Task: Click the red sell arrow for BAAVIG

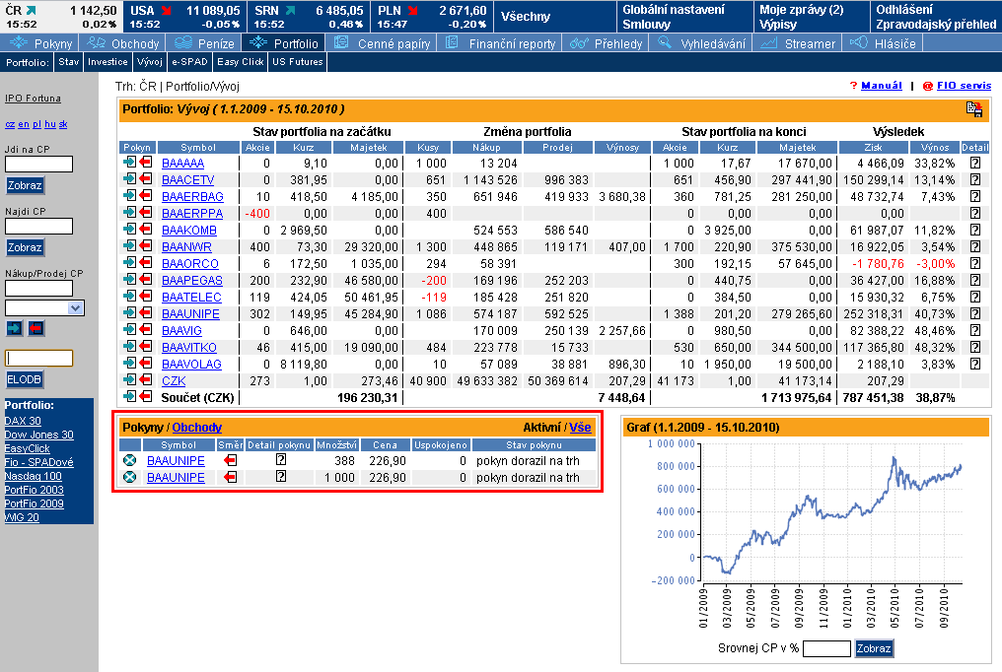Action: 146,330
